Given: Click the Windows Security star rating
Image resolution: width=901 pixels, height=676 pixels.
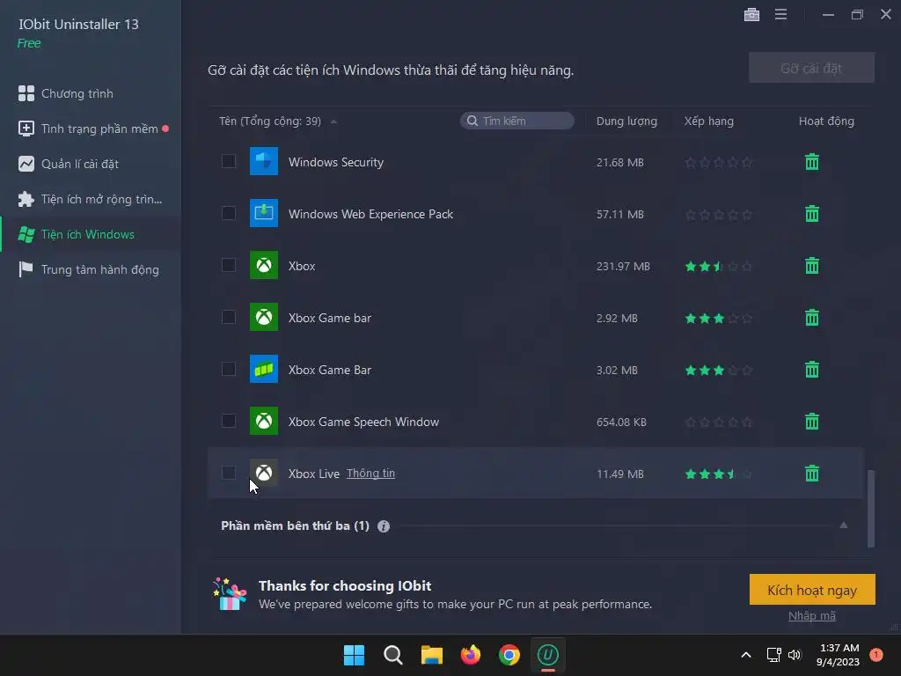Looking at the screenshot, I should point(718,163).
